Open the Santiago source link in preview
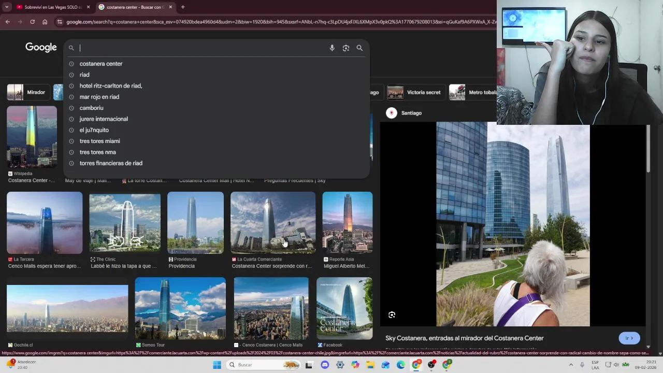Screen dimensions: 663x373 click(x=404, y=113)
